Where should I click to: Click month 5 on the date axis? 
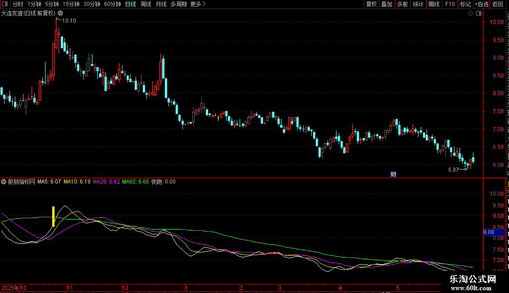tap(398, 288)
